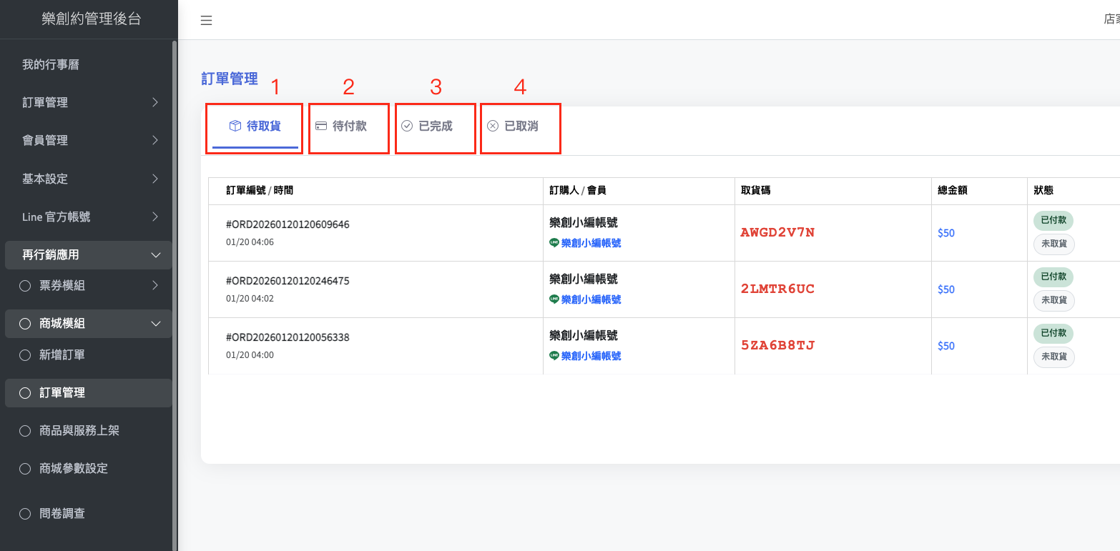Click the hamburger menu icon in top bar
Viewport: 1120px width, 551px height.
(x=206, y=21)
